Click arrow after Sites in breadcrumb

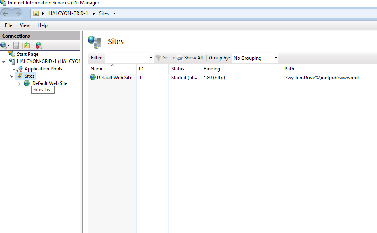coord(114,13)
